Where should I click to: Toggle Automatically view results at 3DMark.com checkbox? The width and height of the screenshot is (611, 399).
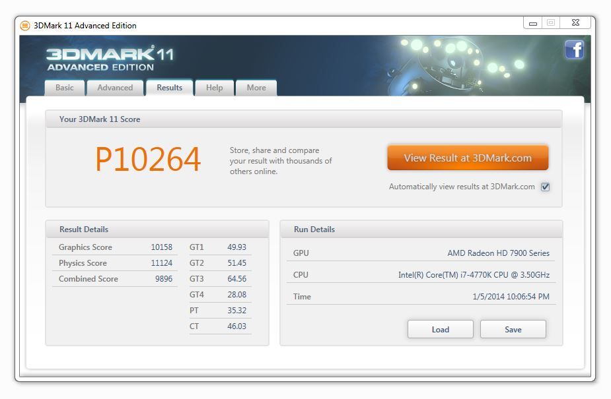[545, 187]
